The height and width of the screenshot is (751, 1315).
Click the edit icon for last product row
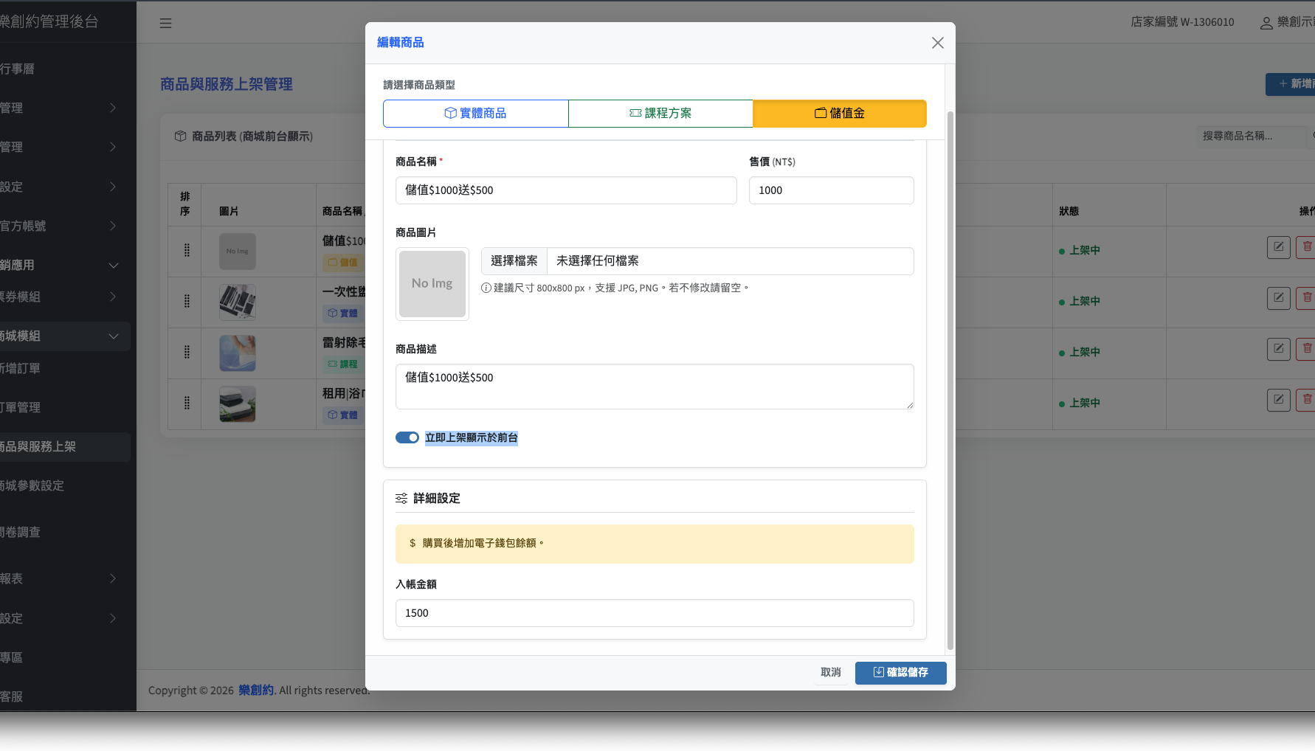pos(1278,400)
